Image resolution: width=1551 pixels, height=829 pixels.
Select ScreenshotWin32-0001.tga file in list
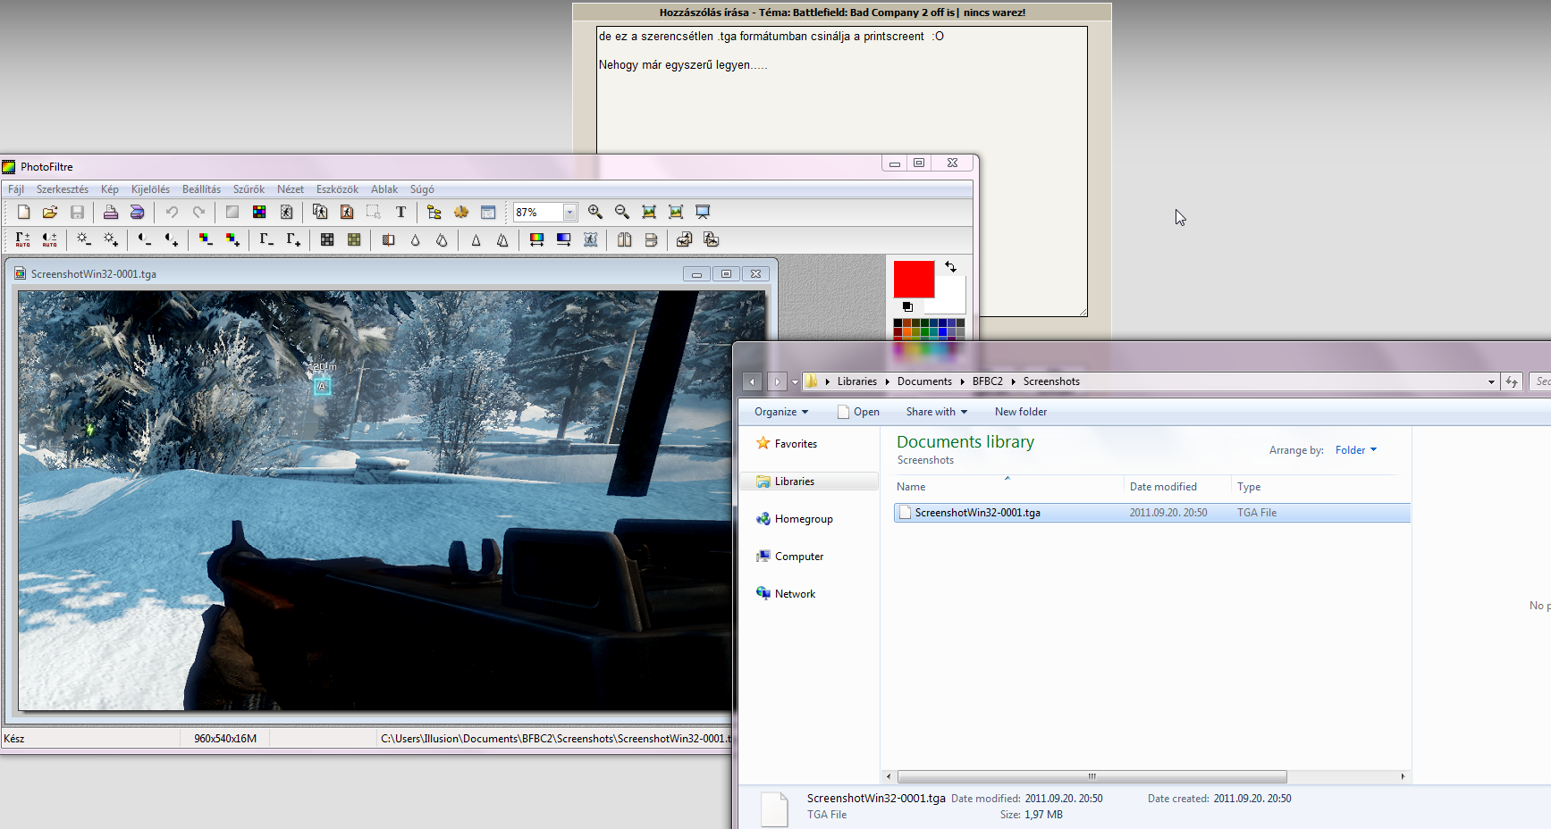pyautogui.click(x=1151, y=513)
